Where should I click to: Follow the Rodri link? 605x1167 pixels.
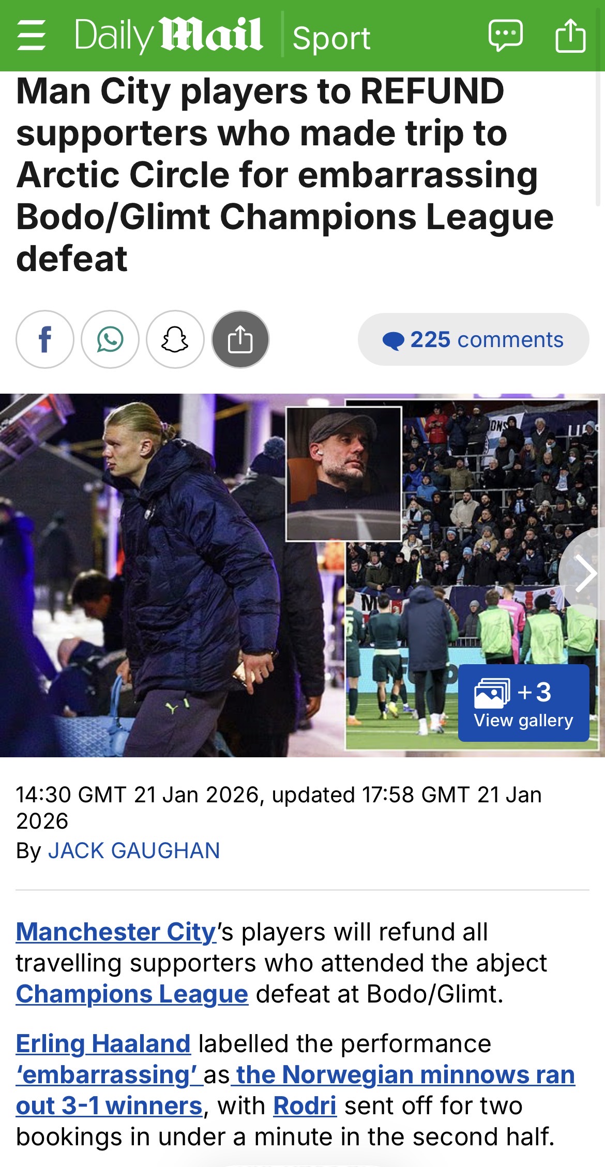pyautogui.click(x=305, y=1105)
